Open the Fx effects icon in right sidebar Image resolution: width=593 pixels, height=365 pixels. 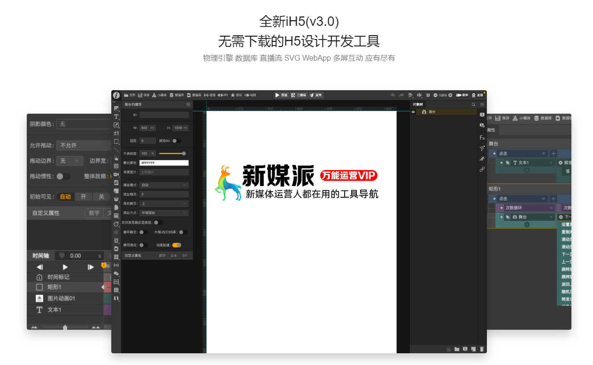(482, 138)
